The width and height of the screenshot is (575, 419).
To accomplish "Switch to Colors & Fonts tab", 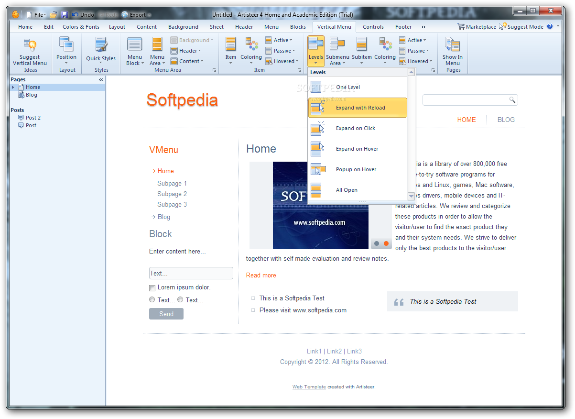I will 81,27.
